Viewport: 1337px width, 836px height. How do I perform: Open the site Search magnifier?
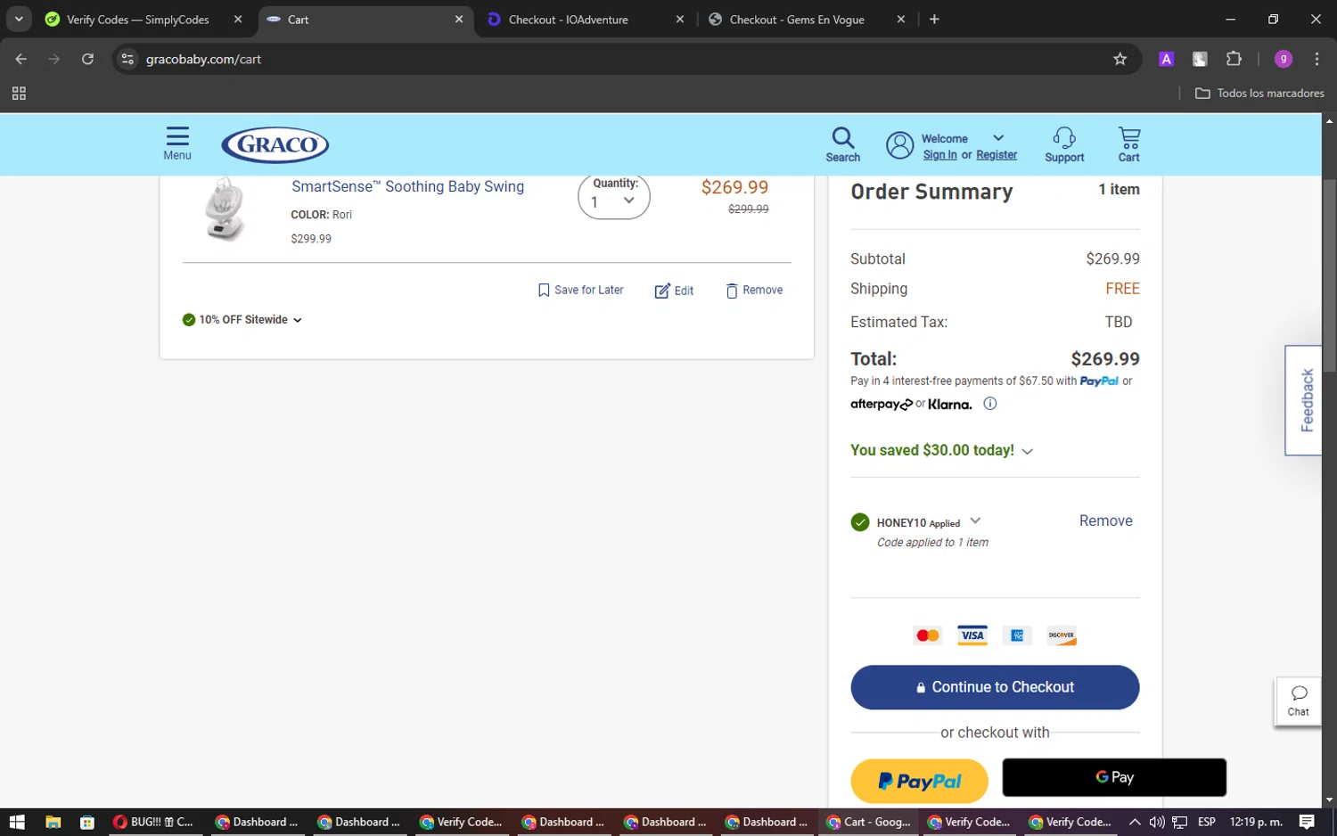(842, 144)
